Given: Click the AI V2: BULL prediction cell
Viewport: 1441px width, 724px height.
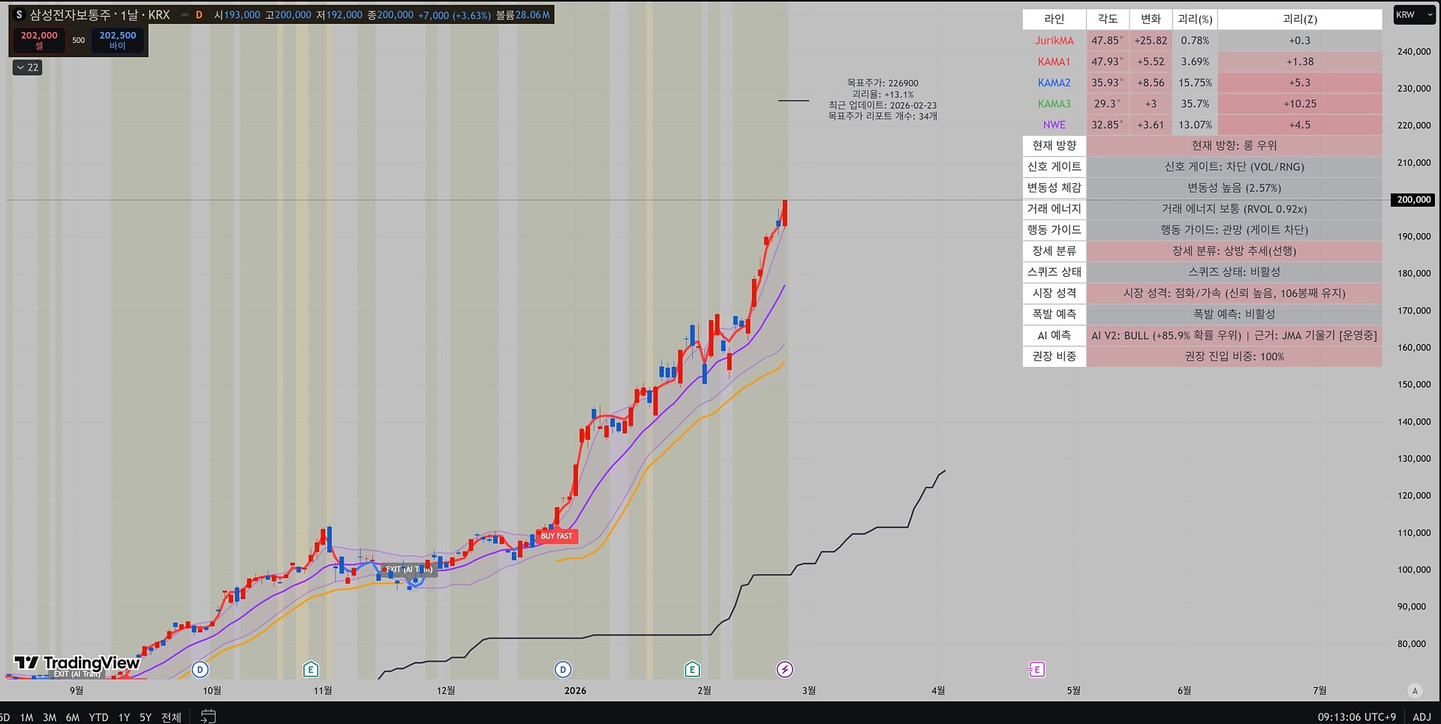Looking at the screenshot, I should coord(1234,335).
